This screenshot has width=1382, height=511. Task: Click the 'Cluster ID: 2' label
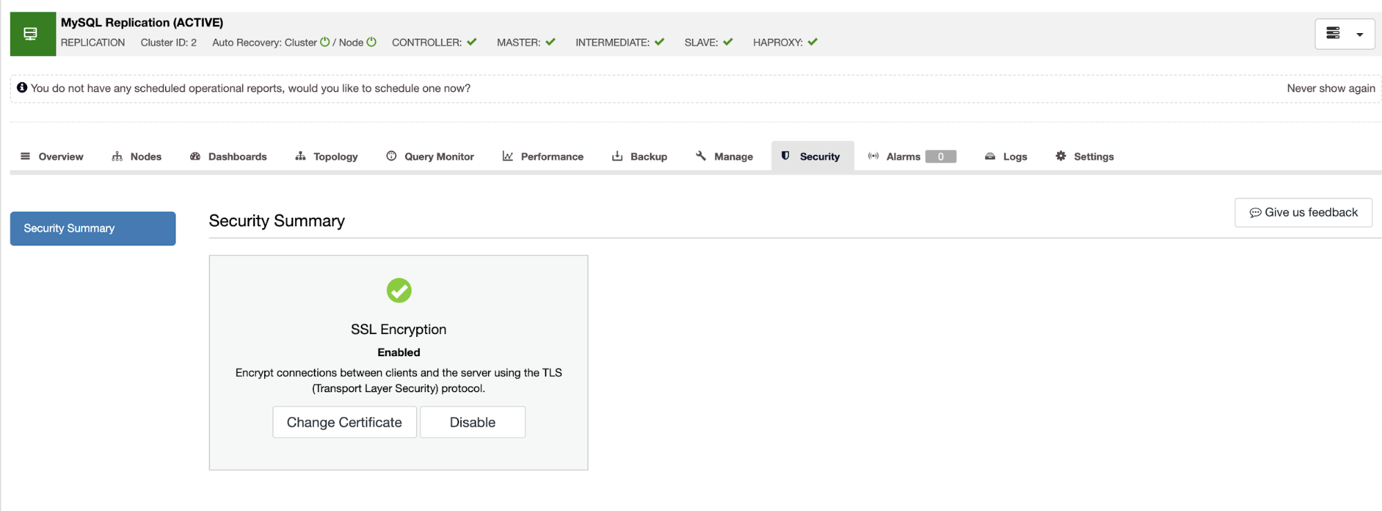point(169,42)
